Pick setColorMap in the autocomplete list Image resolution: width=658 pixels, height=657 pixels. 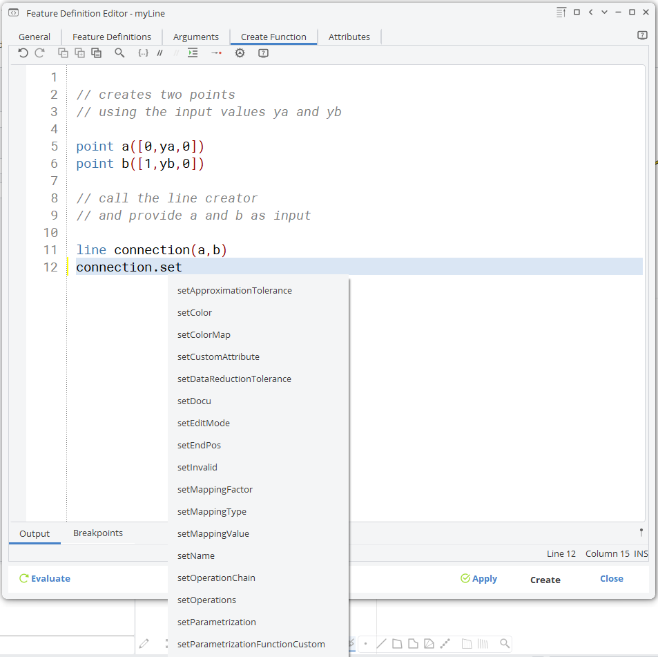[x=258, y=334]
